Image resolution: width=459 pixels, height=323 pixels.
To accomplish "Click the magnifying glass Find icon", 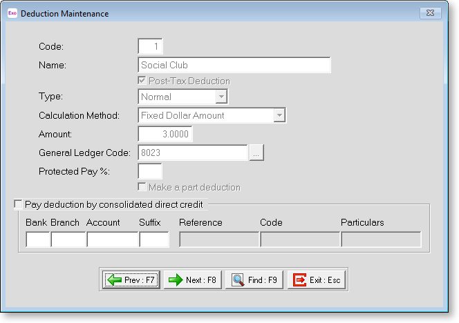I will pyautogui.click(x=238, y=280).
